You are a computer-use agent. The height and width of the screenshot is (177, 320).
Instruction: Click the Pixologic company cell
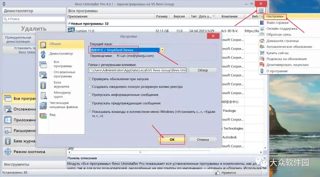[229, 110]
